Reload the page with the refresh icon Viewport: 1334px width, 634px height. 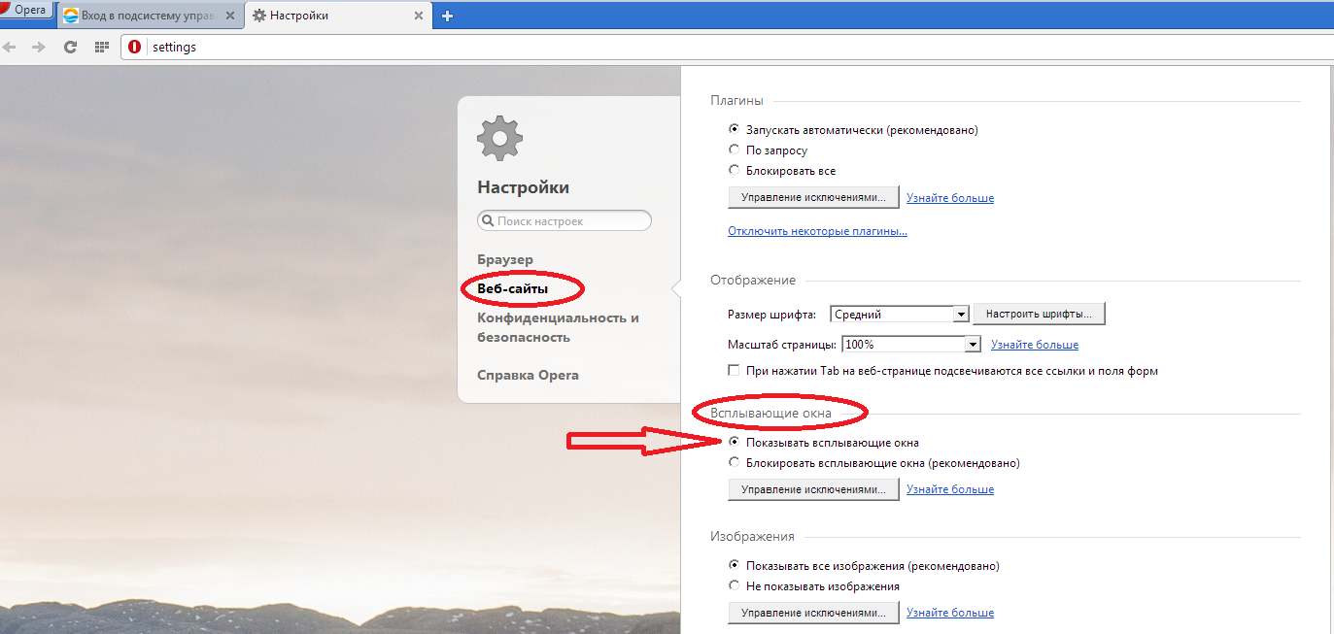(x=70, y=47)
